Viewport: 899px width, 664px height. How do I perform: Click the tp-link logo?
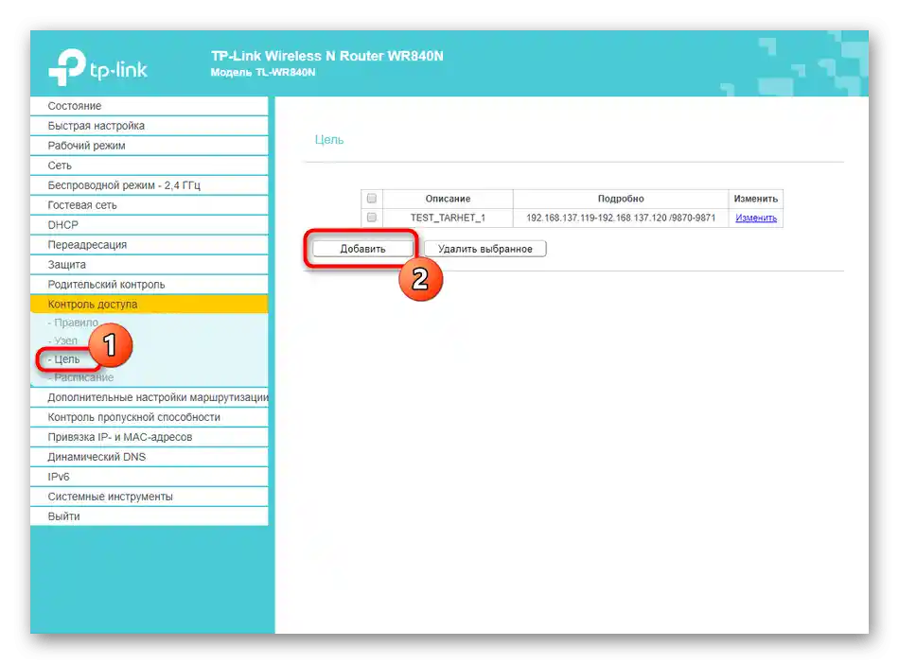pos(98,67)
